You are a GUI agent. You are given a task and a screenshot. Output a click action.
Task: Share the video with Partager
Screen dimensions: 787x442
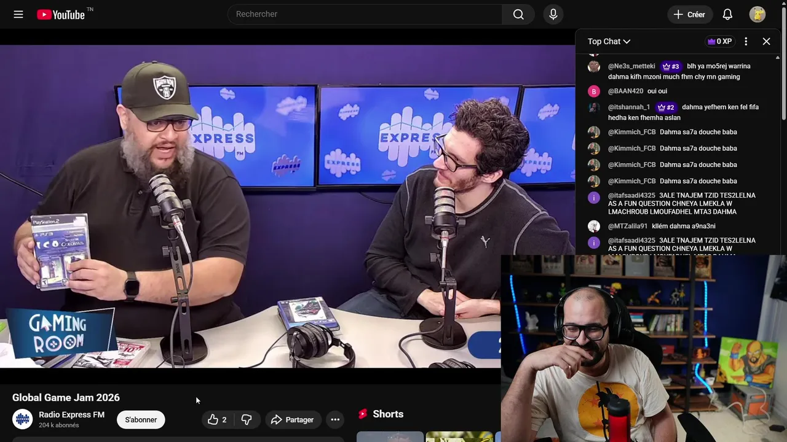point(293,420)
